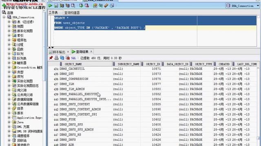Expand the 程序包 packages node
261x146 pixels.
coord(9,40)
